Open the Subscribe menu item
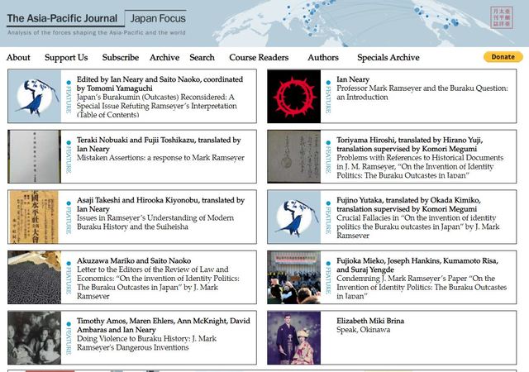 [121, 57]
